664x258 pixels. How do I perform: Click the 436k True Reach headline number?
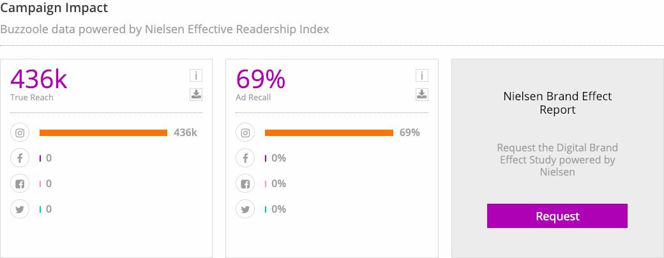pyautogui.click(x=38, y=79)
